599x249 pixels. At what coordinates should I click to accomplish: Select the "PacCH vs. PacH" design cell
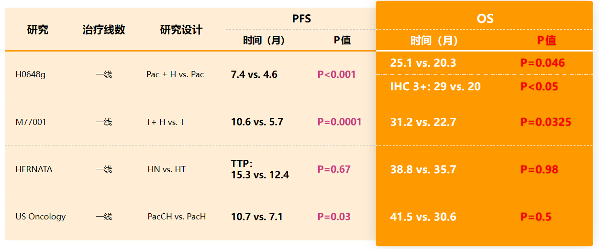(x=177, y=217)
